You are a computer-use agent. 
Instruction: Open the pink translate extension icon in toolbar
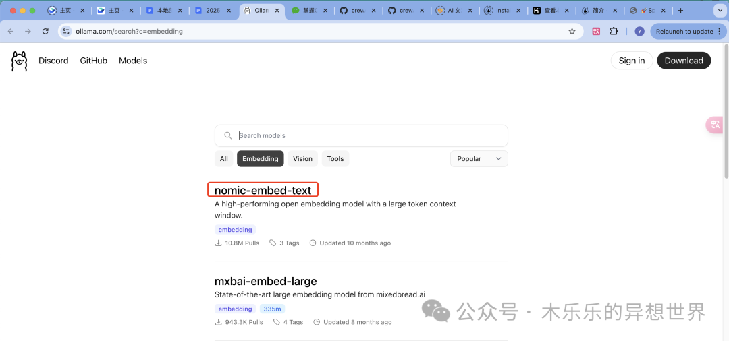[x=596, y=31]
